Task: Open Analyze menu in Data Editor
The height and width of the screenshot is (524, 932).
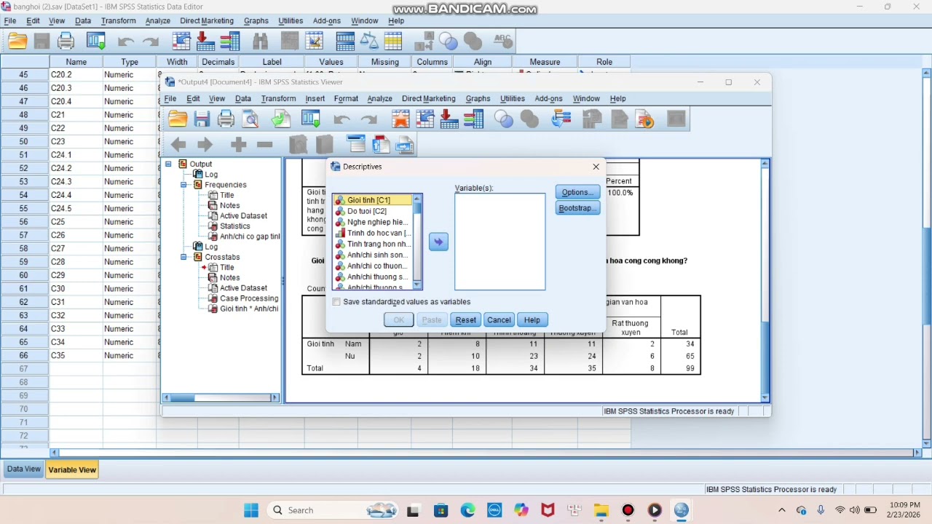Action: [157, 21]
